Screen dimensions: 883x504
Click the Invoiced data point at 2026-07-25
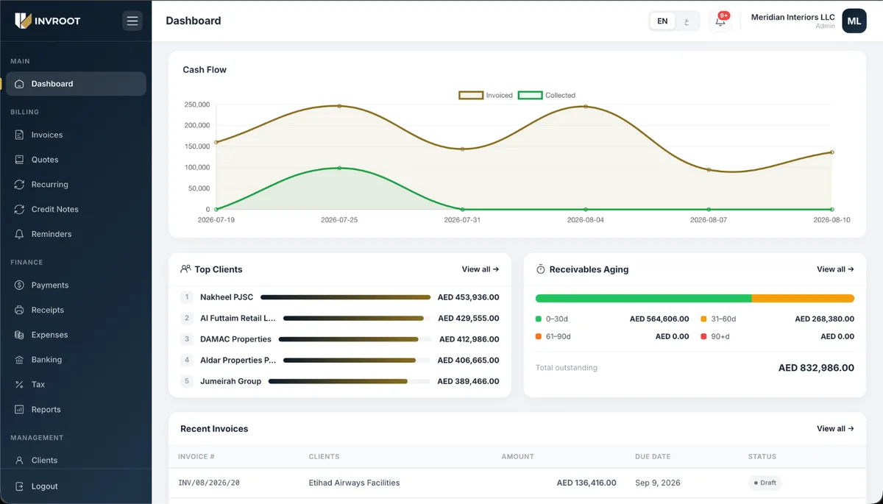point(339,106)
